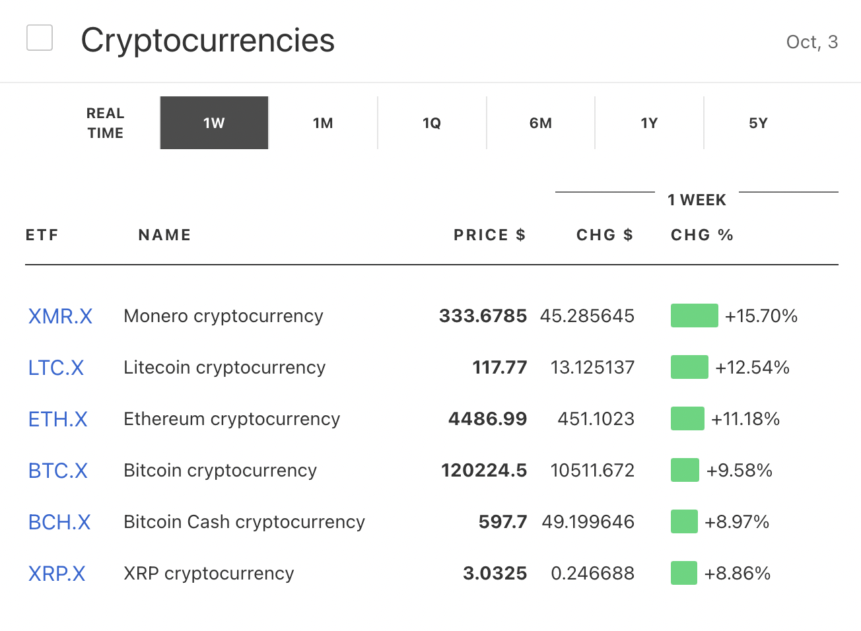The height and width of the screenshot is (631, 861).
Task: Click the ETH.X ticker link
Action: pos(58,419)
